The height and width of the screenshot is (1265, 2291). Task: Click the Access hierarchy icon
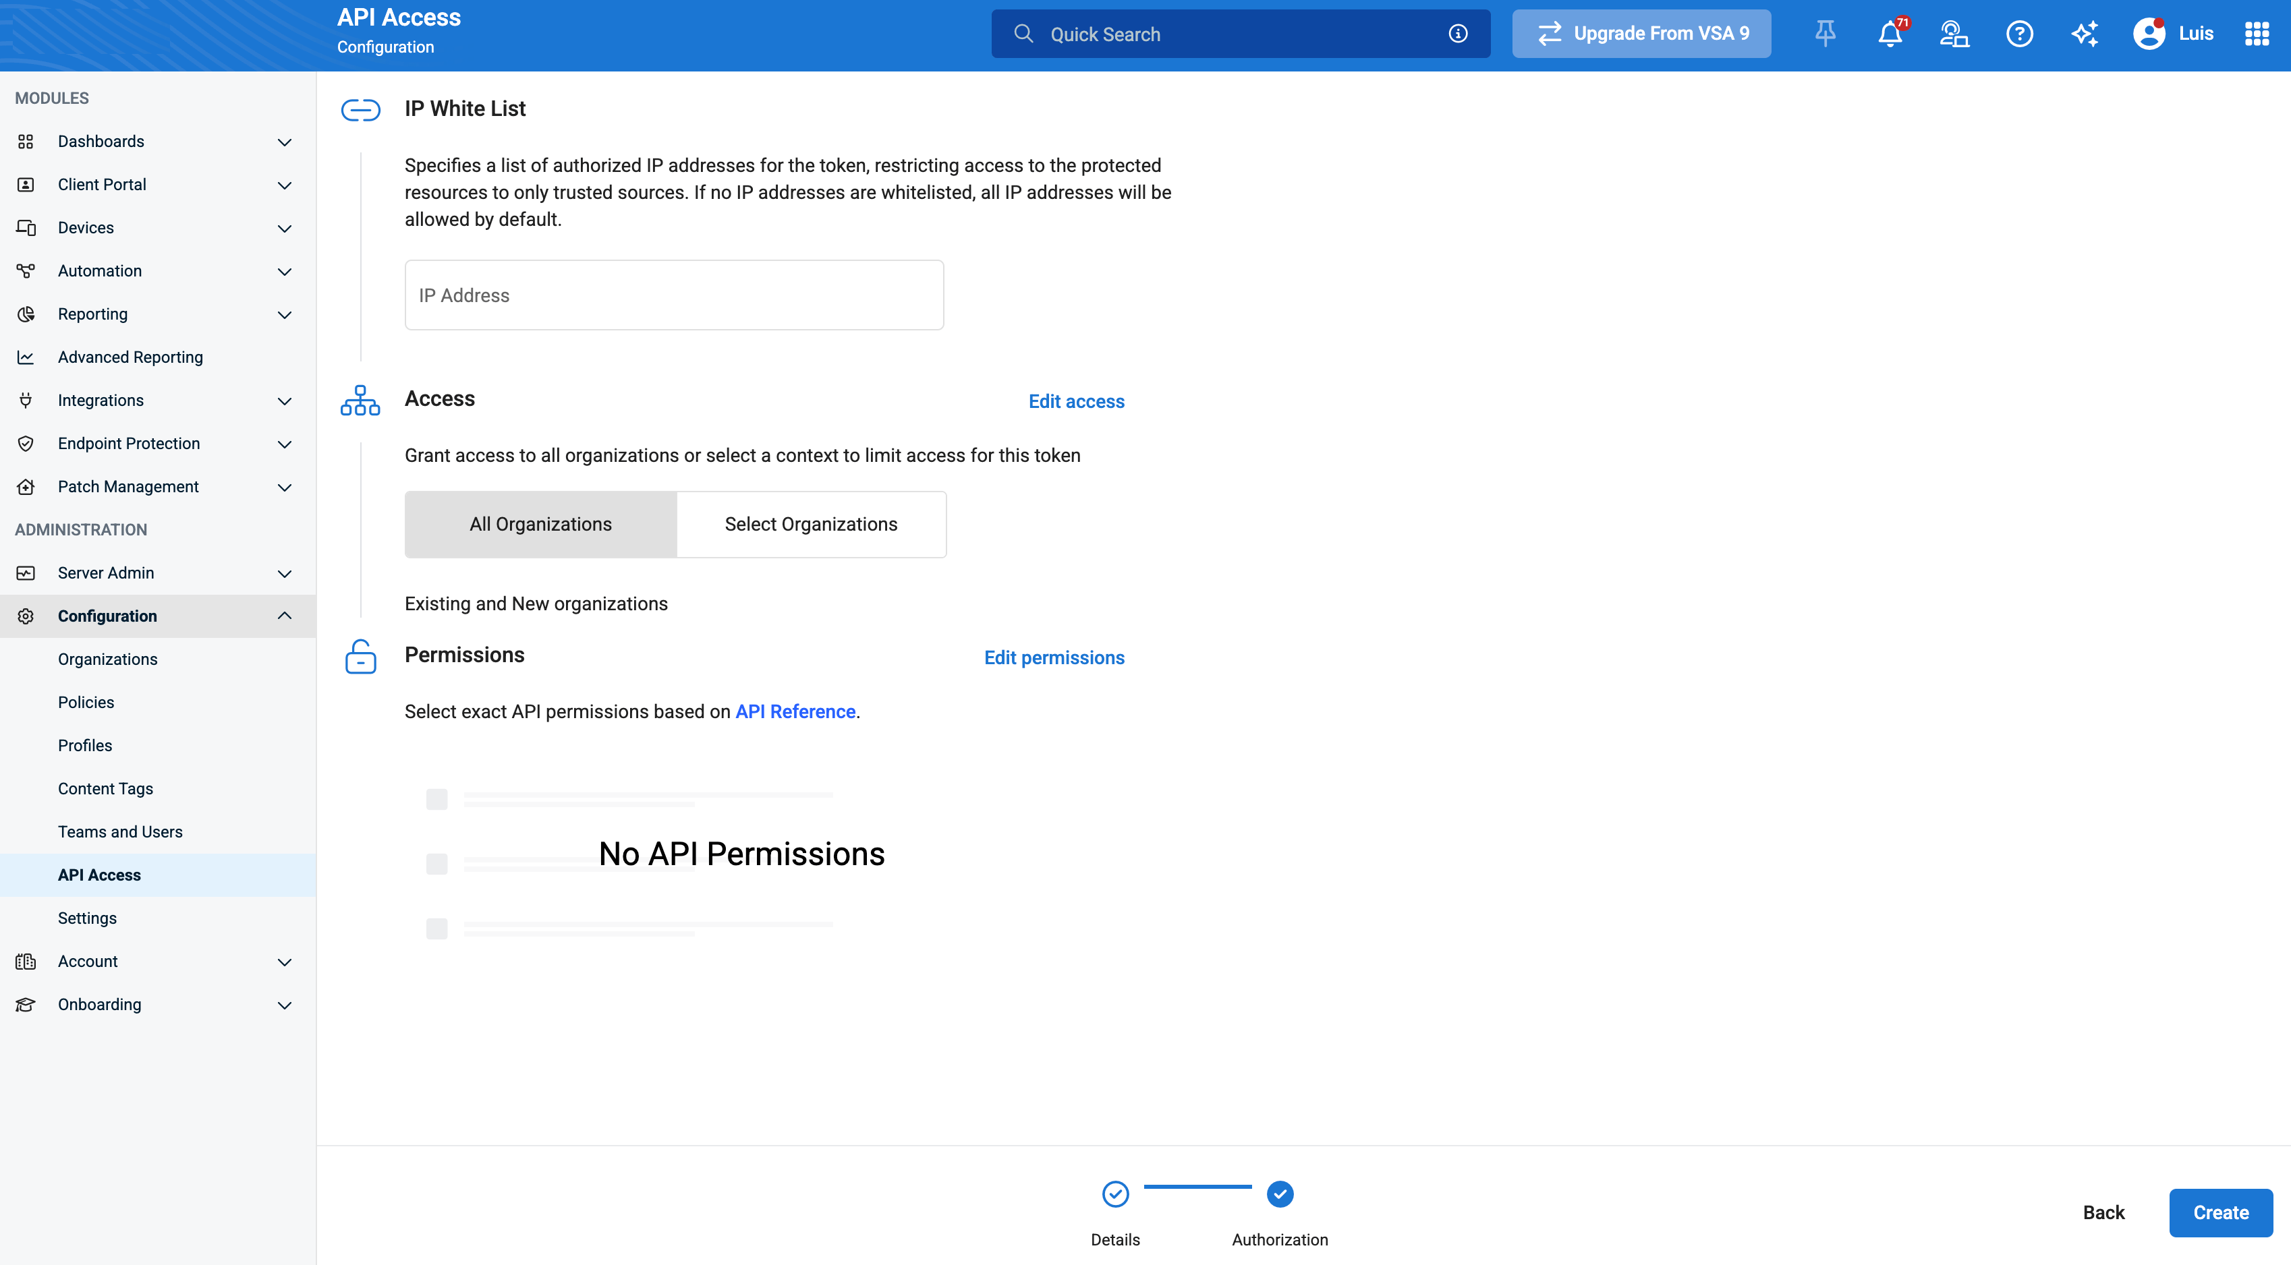(360, 400)
